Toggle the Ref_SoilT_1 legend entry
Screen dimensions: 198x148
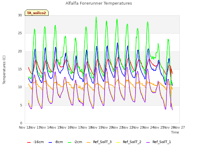pyautogui.click(x=159, y=142)
